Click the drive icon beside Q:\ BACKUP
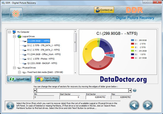Viewport: 163px width, 114px height. [24, 63]
